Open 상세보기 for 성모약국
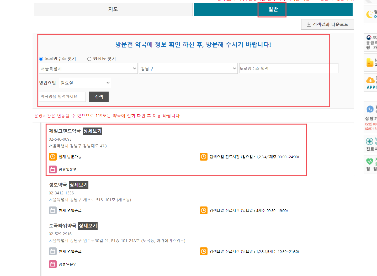 pyautogui.click(x=79, y=185)
